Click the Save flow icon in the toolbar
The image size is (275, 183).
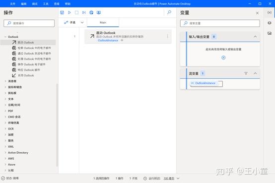pos(62,12)
